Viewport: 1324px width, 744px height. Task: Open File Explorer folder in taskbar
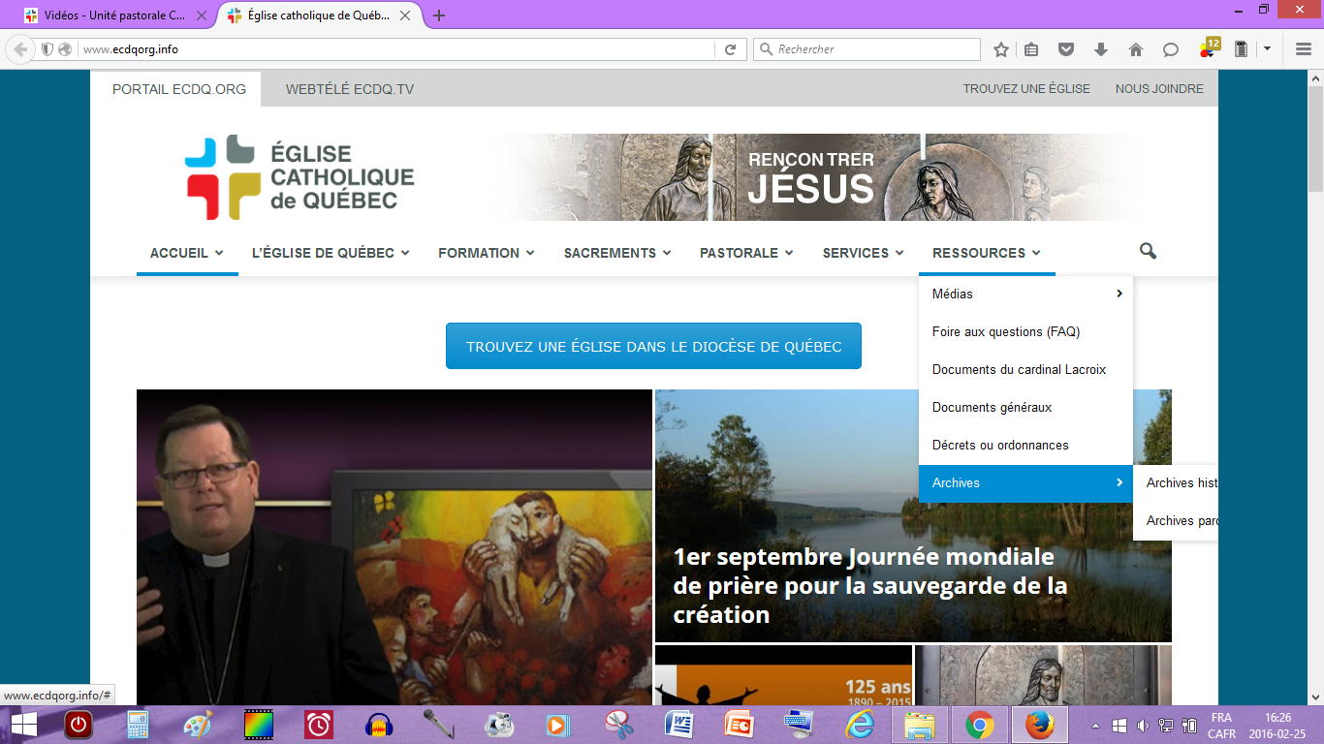[919, 725]
